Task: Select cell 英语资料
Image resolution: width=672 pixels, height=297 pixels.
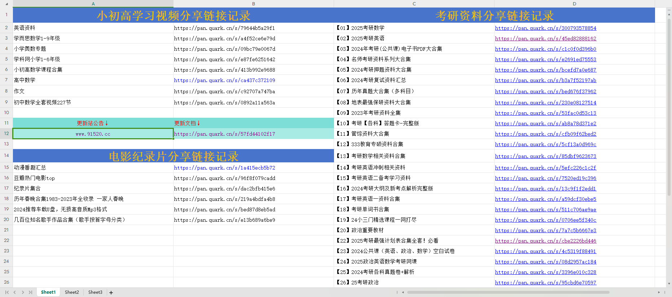Action: (93, 28)
